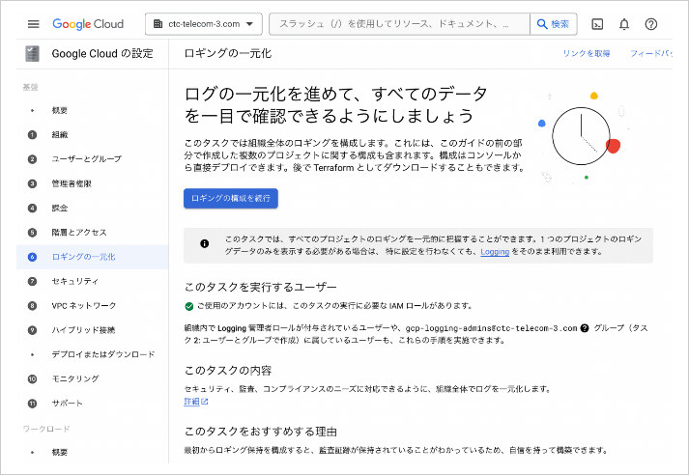Viewport: 689px width, 475px height.
Task: Open the Logging link in the info banner
Action: (495, 252)
